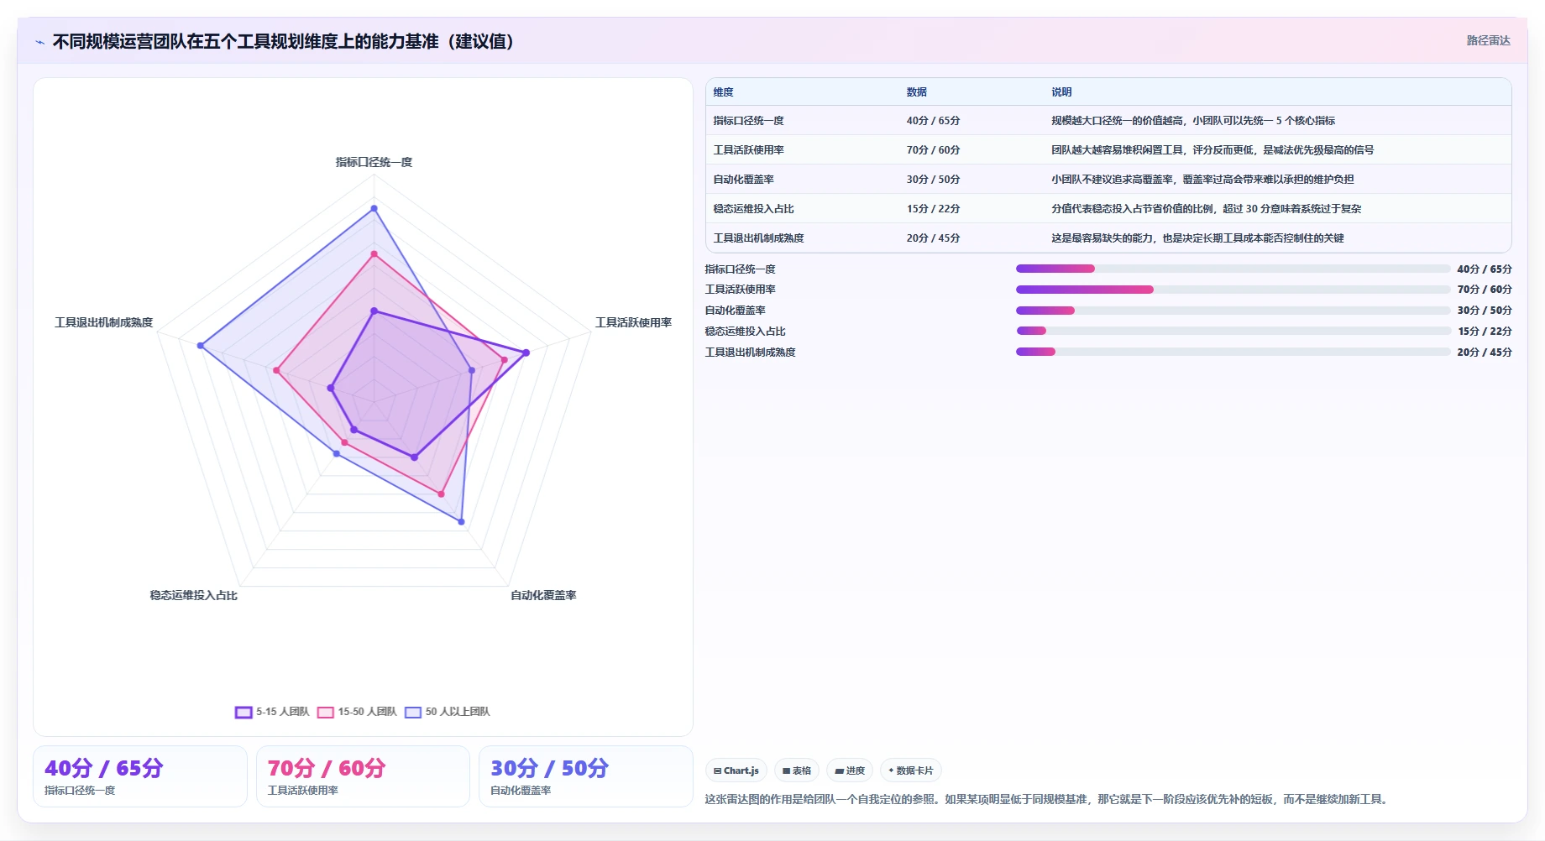Screen dimensions: 1545x841
Task: Toggle the 15-50 人团队 legend entry
Action: pos(357,712)
